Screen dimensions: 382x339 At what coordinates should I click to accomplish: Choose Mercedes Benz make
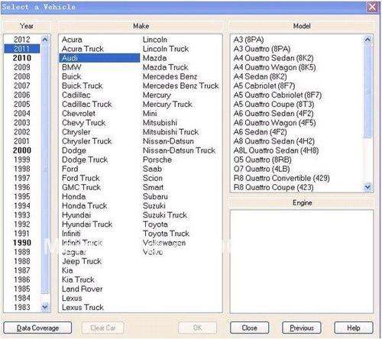click(170, 76)
